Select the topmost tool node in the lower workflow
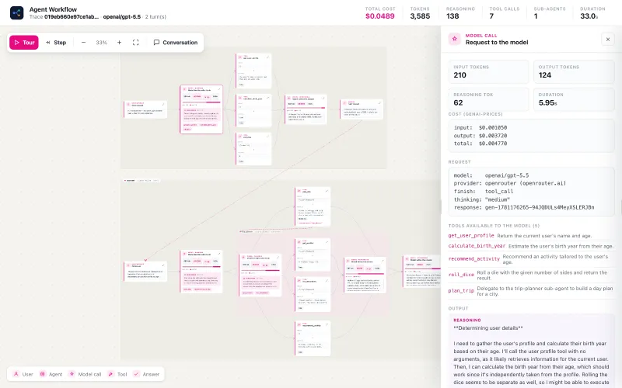The image size is (622, 388). pos(313,206)
